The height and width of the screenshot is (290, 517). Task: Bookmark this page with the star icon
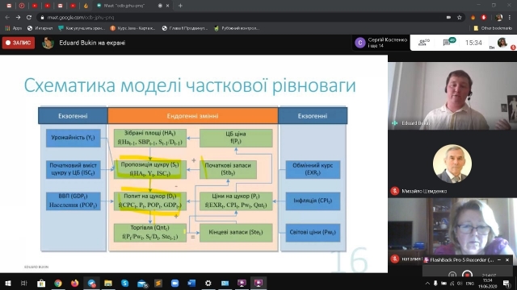tap(460, 18)
